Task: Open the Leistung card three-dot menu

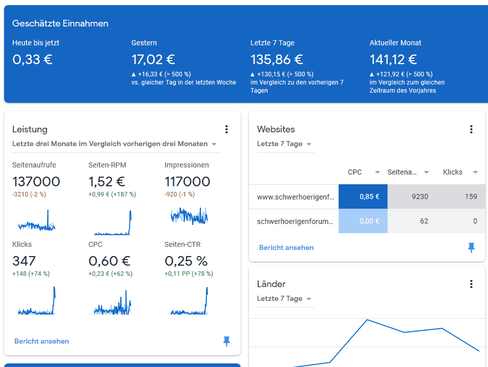Action: tap(226, 129)
